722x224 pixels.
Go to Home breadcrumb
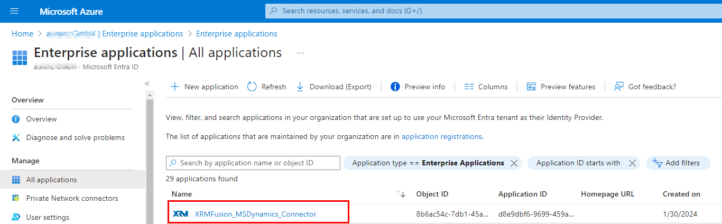(22, 34)
